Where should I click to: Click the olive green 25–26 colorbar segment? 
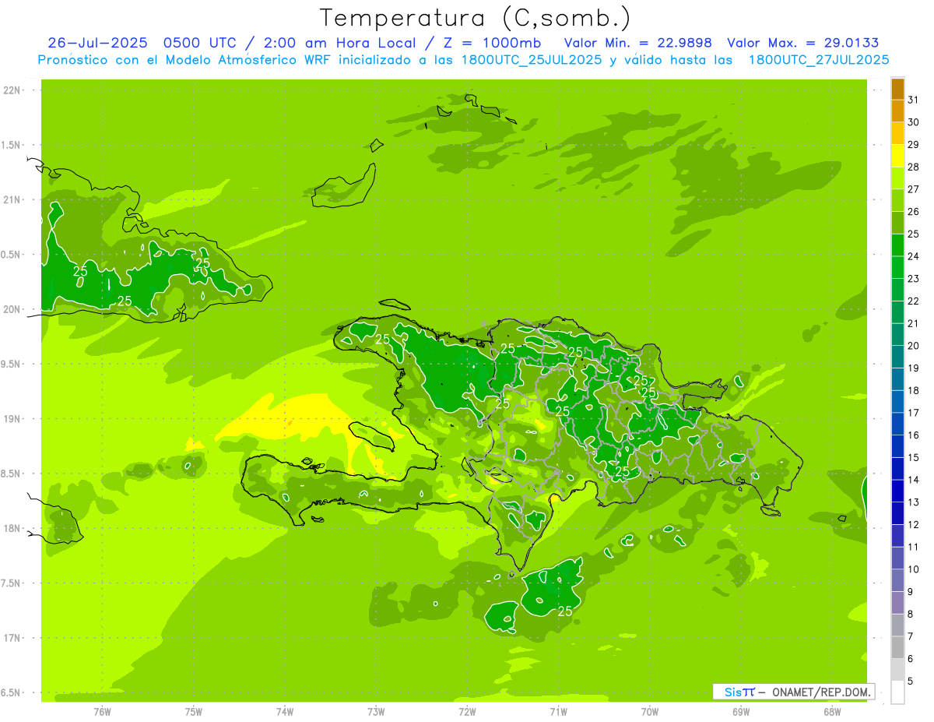coord(897,223)
